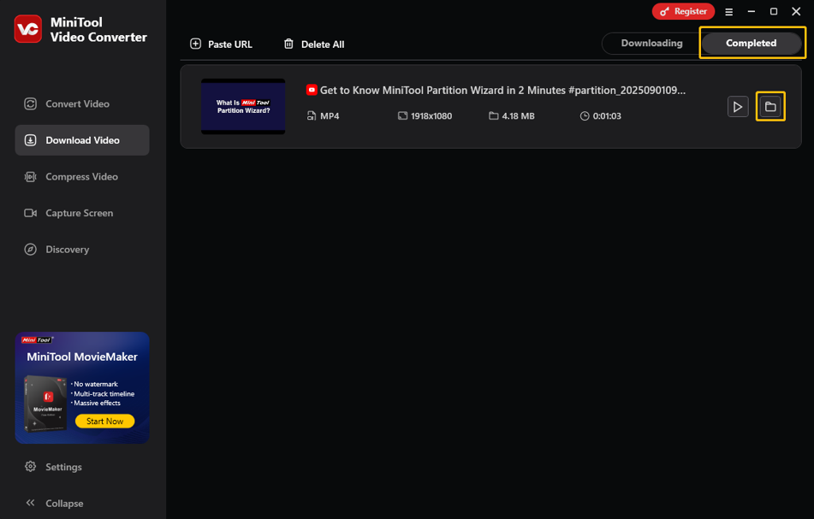
Task: Open the Discovery page
Action: [82, 250]
